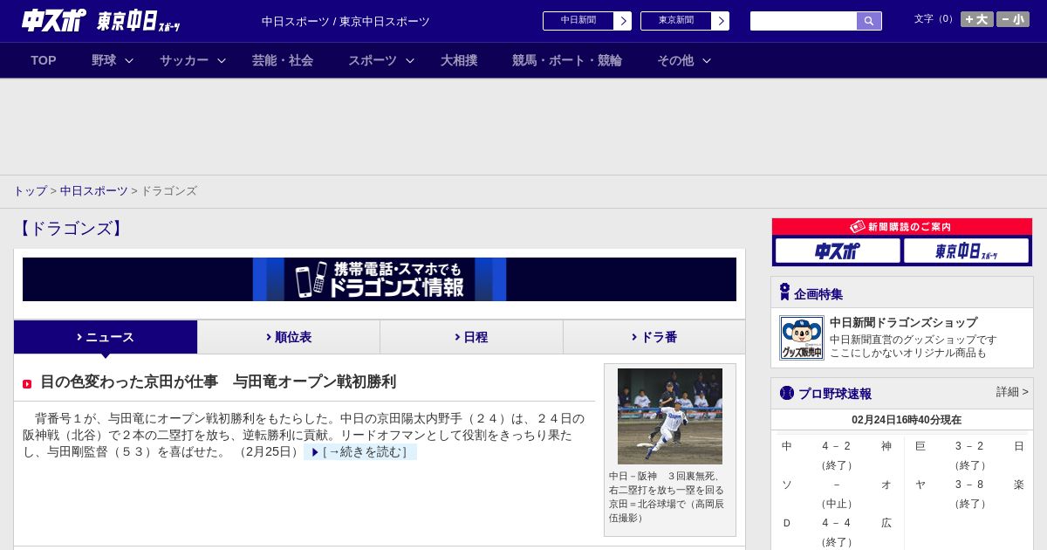This screenshot has height=550, width=1047.
Task: Click the arrow beside 東京新聞
Action: [x=721, y=21]
